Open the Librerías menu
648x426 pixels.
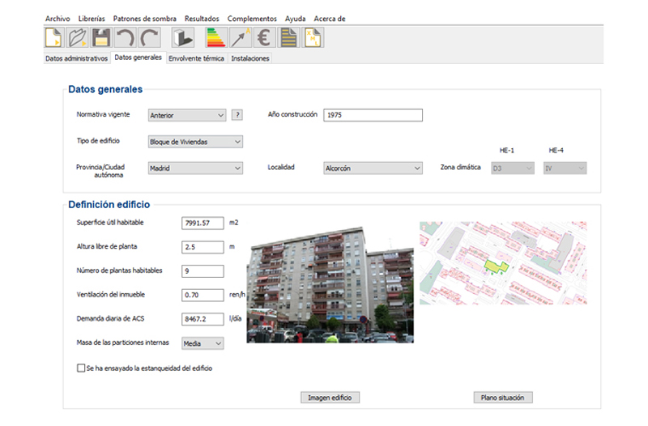pos(92,19)
